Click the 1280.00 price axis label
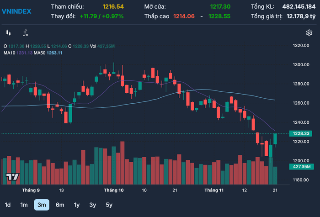The image size is (320, 217). point(301,84)
